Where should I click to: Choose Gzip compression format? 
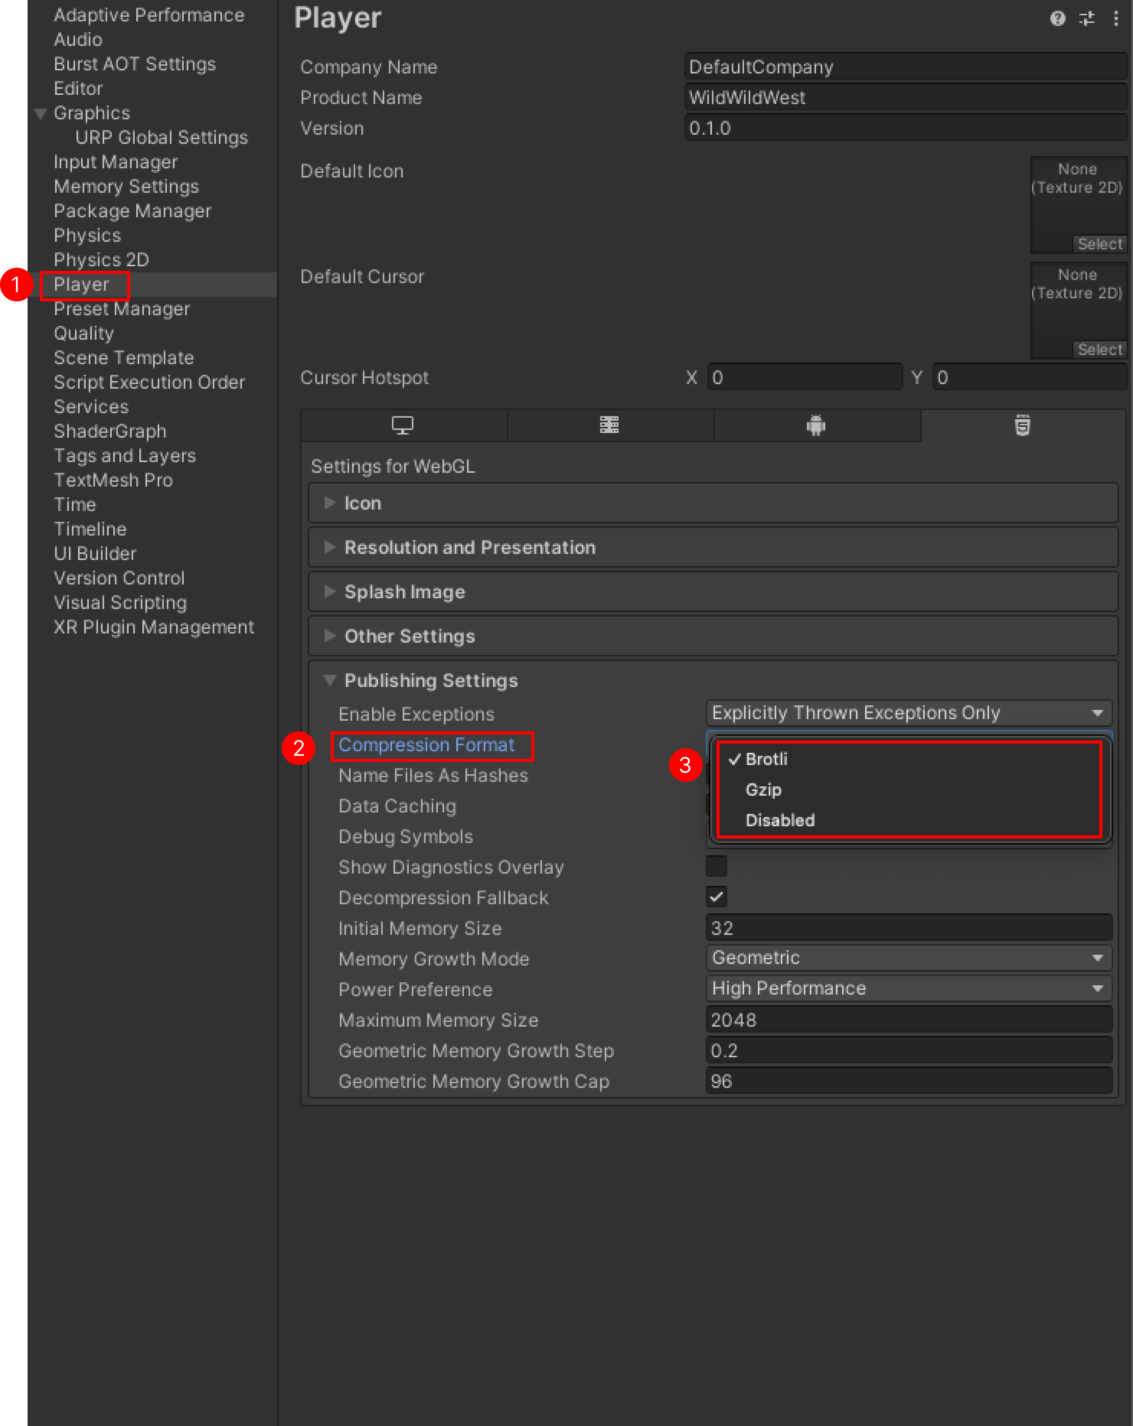pyautogui.click(x=909, y=790)
